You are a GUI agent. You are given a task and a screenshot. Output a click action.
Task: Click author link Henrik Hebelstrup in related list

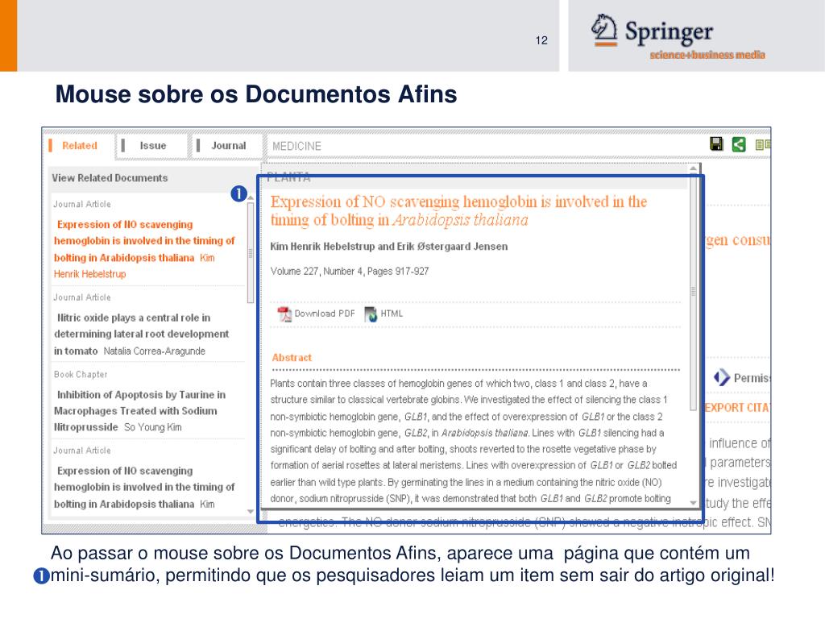(x=90, y=274)
